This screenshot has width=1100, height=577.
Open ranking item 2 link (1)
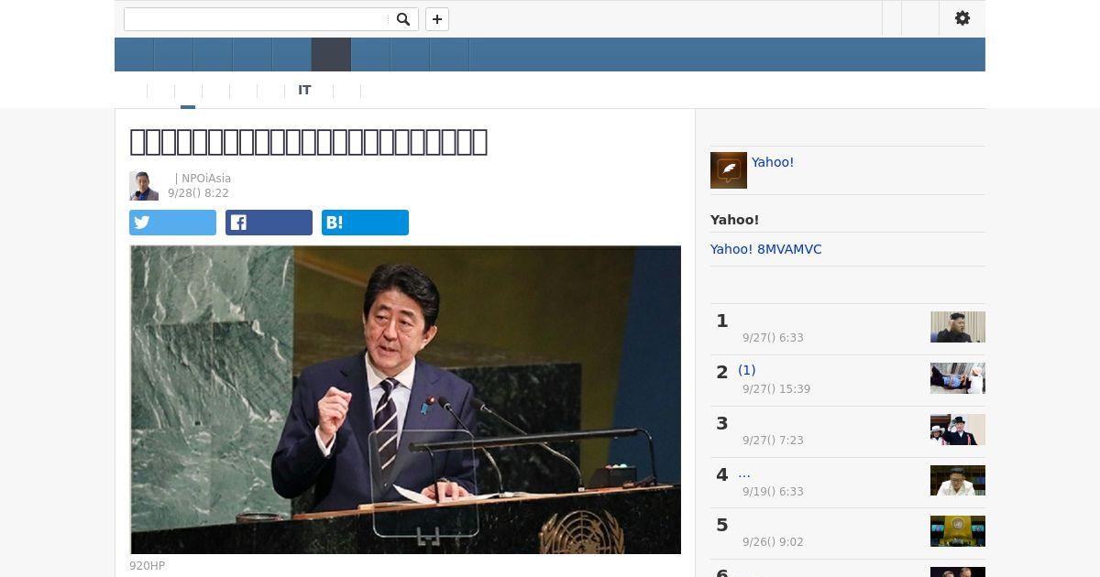tap(747, 370)
